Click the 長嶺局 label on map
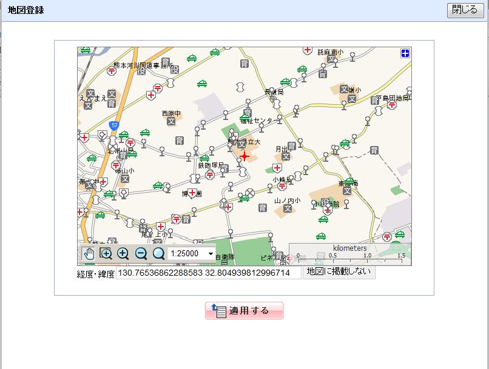 pyautogui.click(x=274, y=92)
